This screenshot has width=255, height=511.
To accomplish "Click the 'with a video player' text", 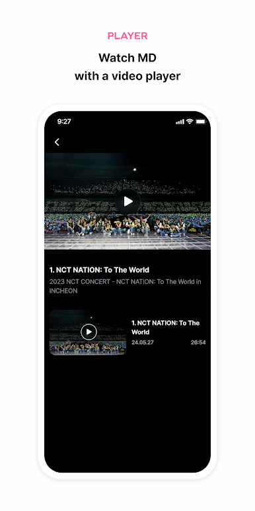I will point(127,76).
